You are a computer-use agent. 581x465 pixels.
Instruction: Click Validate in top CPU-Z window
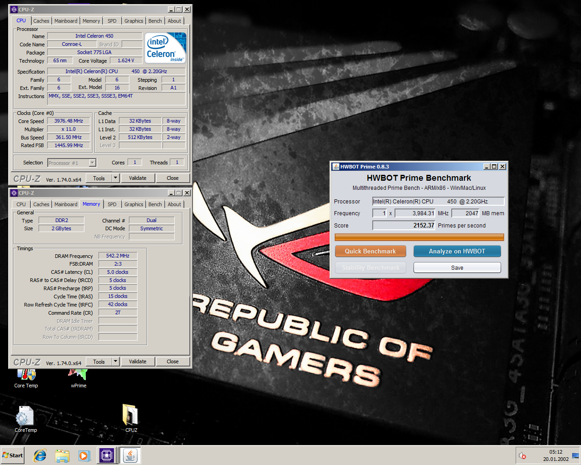(x=138, y=178)
